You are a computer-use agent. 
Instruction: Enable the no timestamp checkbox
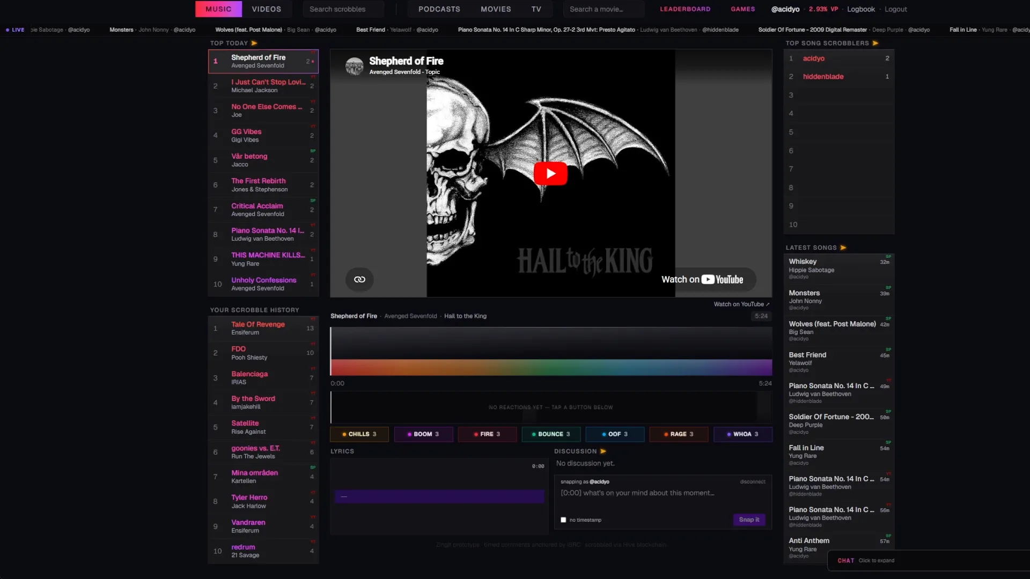coord(563,520)
